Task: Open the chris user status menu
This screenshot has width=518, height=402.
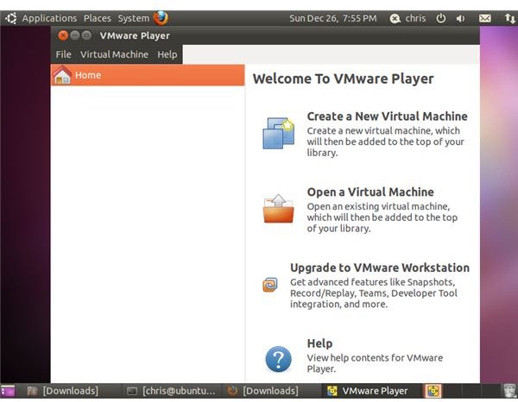Action: click(408, 18)
